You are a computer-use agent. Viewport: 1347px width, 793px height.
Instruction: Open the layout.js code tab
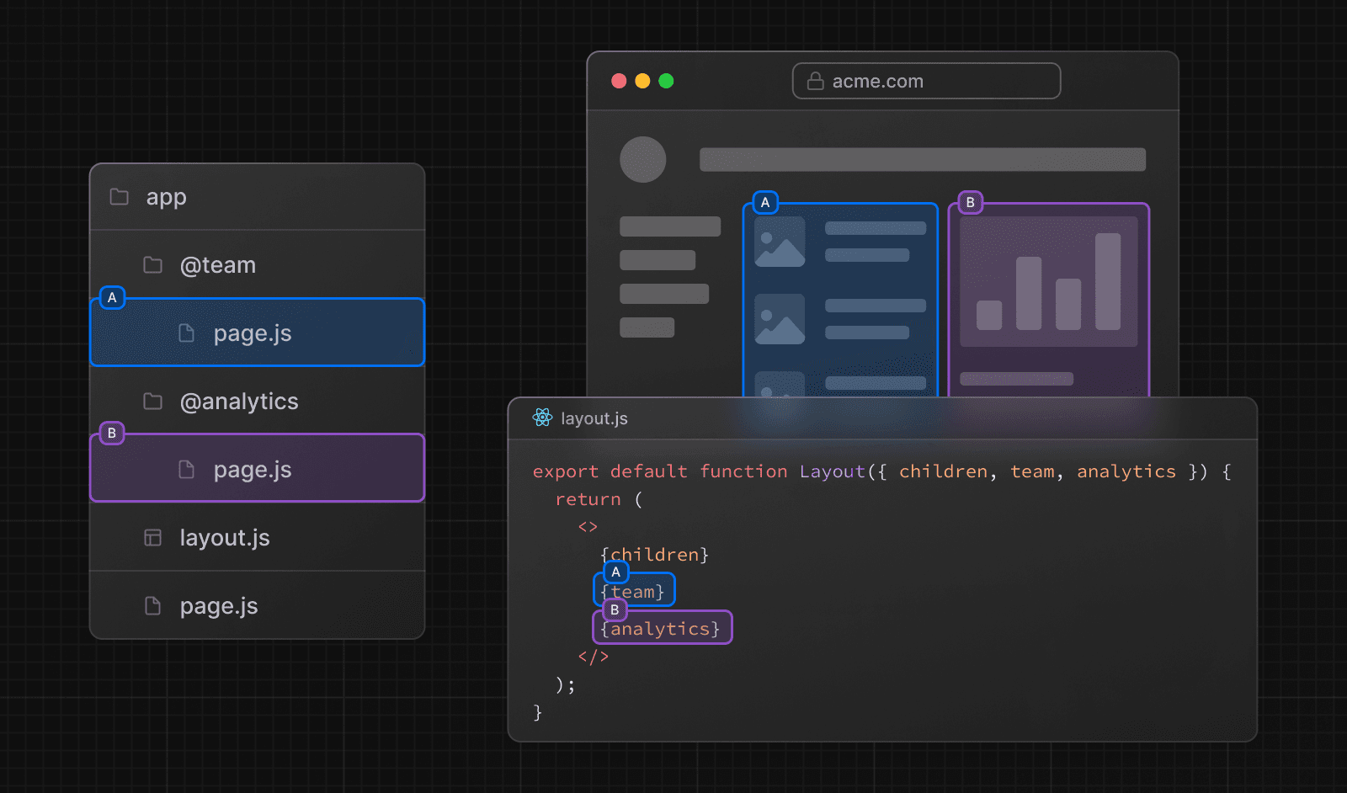click(x=594, y=418)
